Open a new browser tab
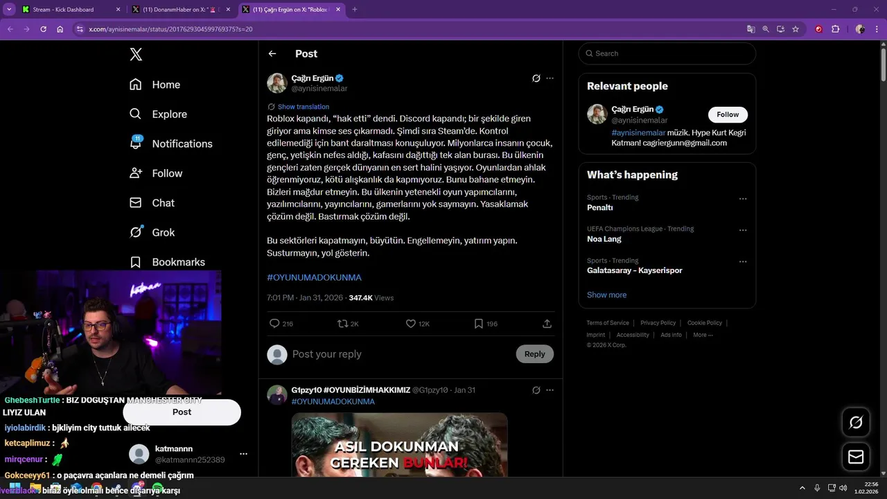The height and width of the screenshot is (499, 887). coord(355,10)
